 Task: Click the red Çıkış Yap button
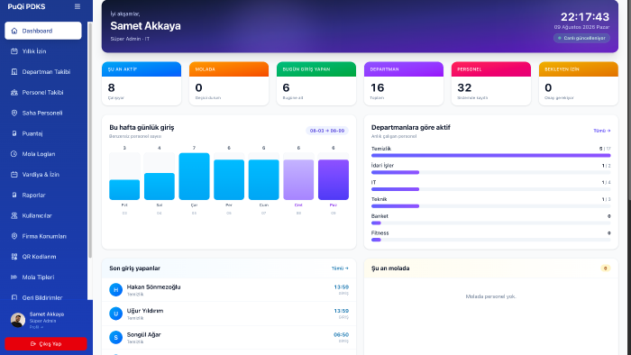coord(46,344)
